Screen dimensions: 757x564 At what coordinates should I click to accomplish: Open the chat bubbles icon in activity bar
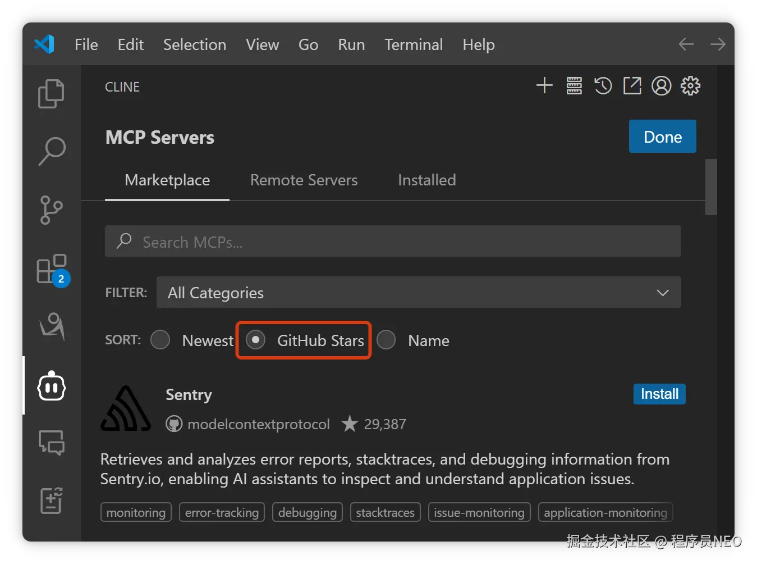(x=51, y=443)
